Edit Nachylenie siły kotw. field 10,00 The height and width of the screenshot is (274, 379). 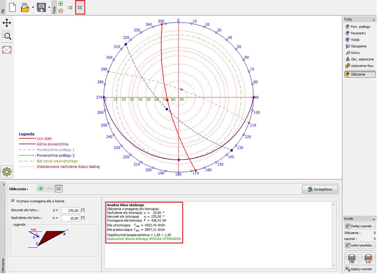[x=70, y=218]
